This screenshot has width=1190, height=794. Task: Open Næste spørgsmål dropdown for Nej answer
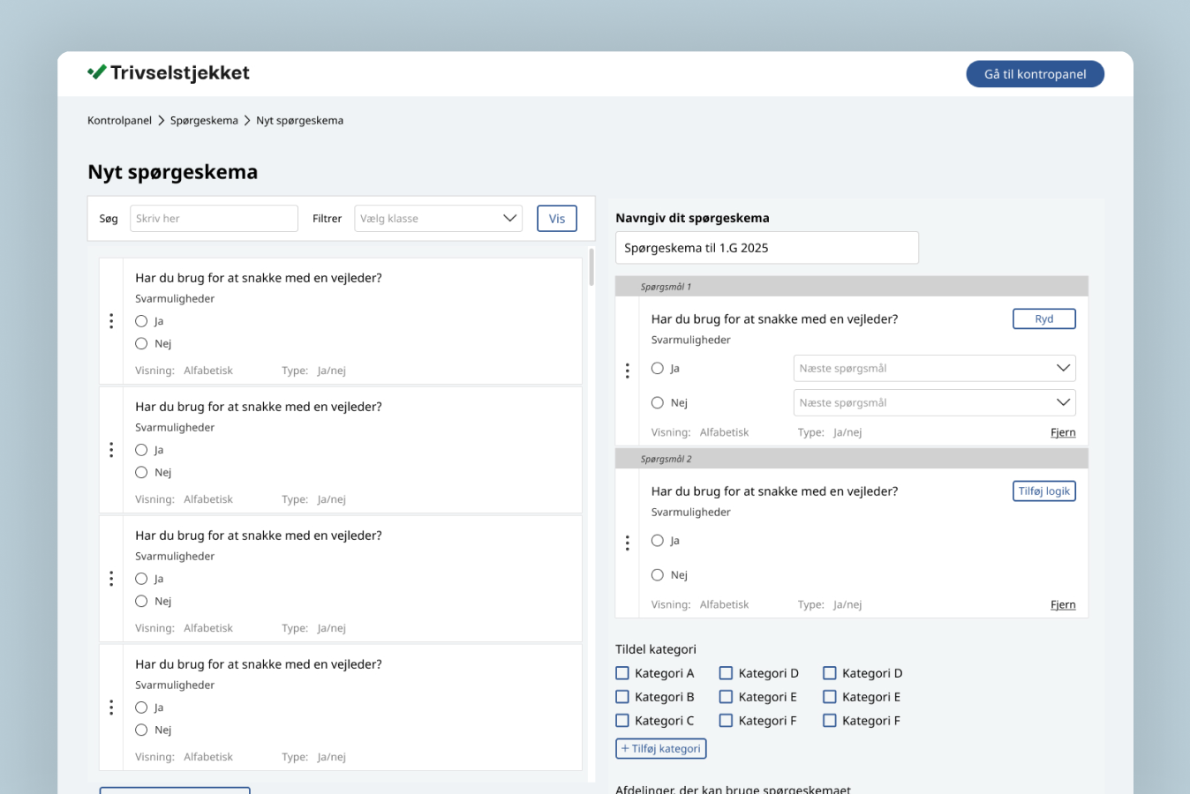(934, 403)
